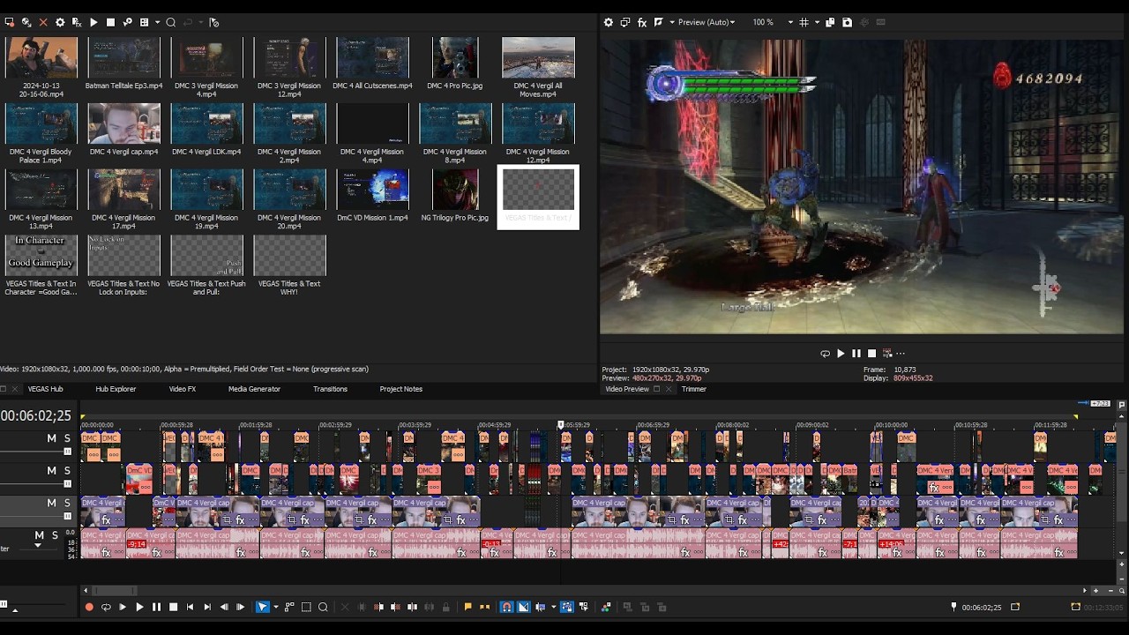The width and height of the screenshot is (1129, 635).
Task: Go to project end on timeline transport
Action: [206, 607]
